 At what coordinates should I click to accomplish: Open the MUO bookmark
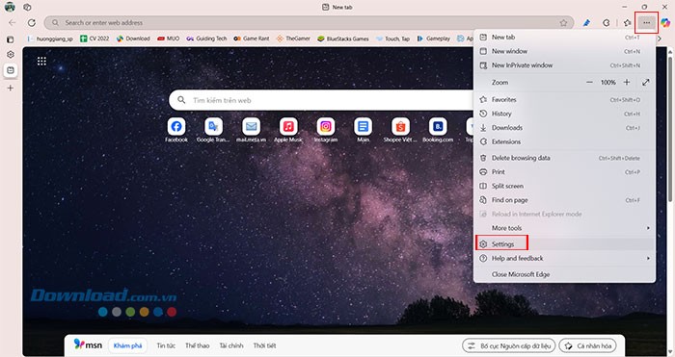169,38
